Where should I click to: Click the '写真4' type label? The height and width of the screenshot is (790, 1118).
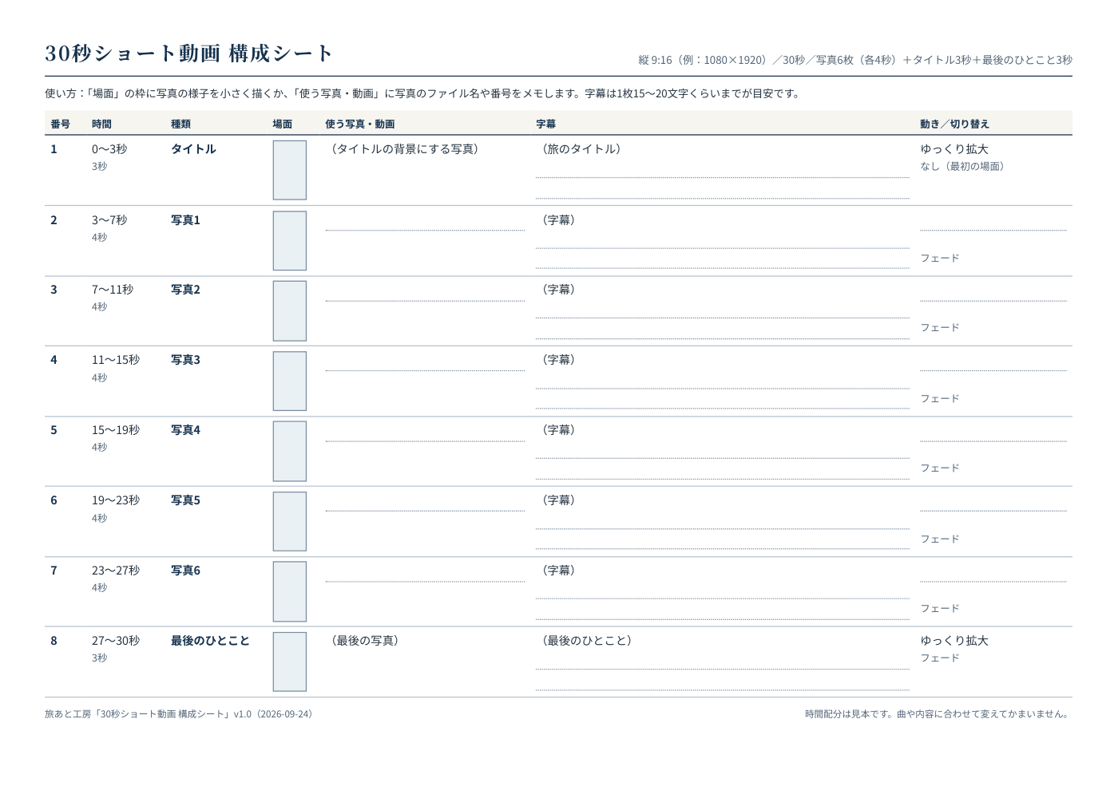click(x=185, y=430)
